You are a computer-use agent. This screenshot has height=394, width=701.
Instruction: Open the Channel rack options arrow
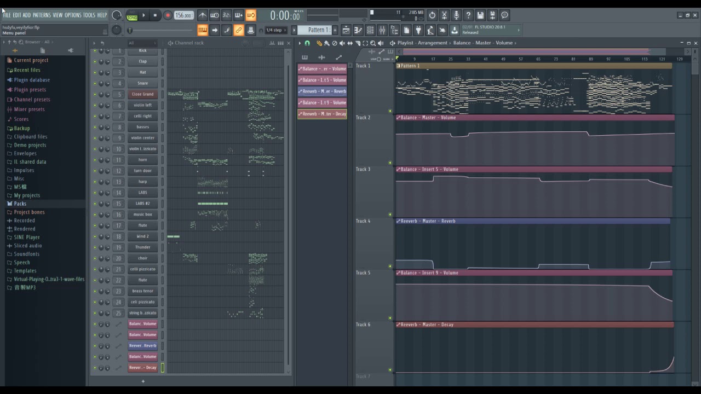tap(94, 43)
